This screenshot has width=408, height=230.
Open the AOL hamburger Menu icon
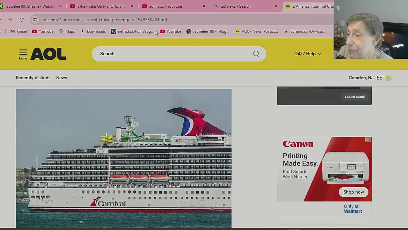click(x=23, y=54)
